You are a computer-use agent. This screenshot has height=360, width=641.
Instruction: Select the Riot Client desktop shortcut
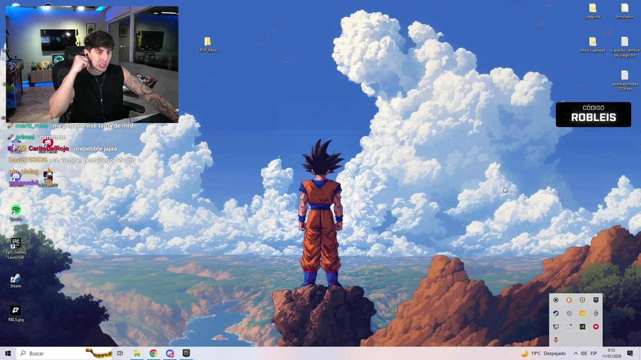pyautogui.click(x=48, y=145)
